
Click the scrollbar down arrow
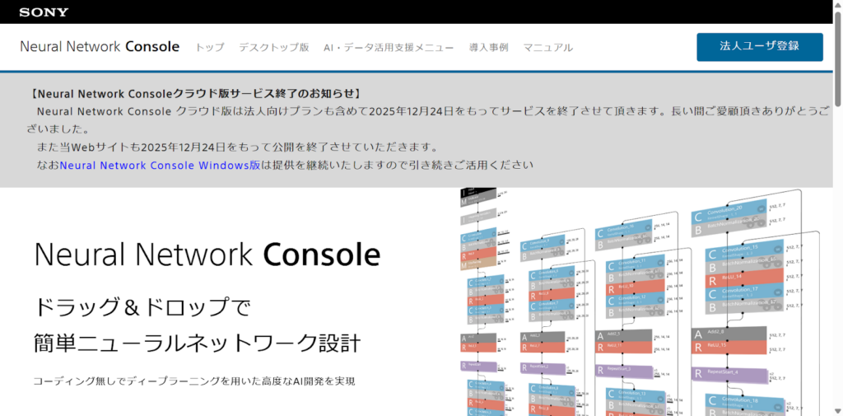click(x=836, y=409)
